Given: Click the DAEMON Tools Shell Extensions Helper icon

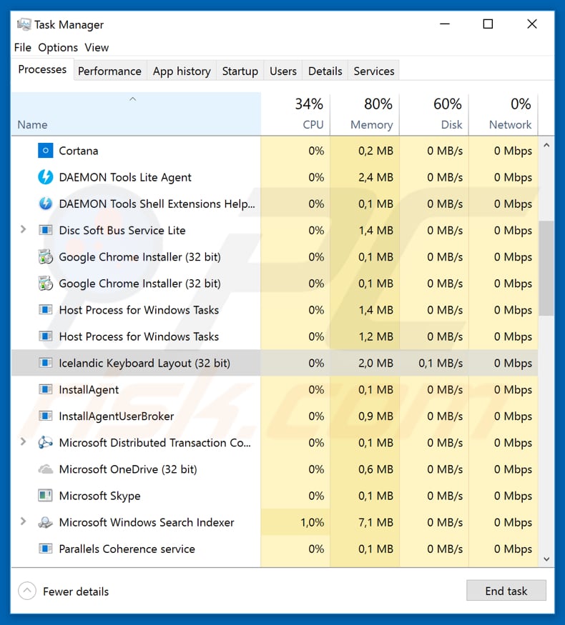Looking at the screenshot, I should [x=46, y=204].
